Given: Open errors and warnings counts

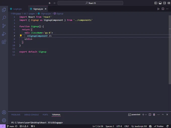Looking at the screenshot, I should point(24,126).
